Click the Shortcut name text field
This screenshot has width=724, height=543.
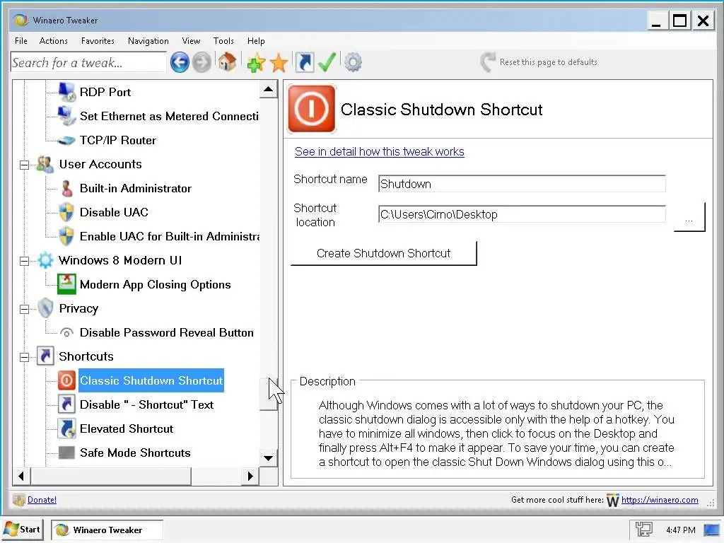pyautogui.click(x=522, y=184)
